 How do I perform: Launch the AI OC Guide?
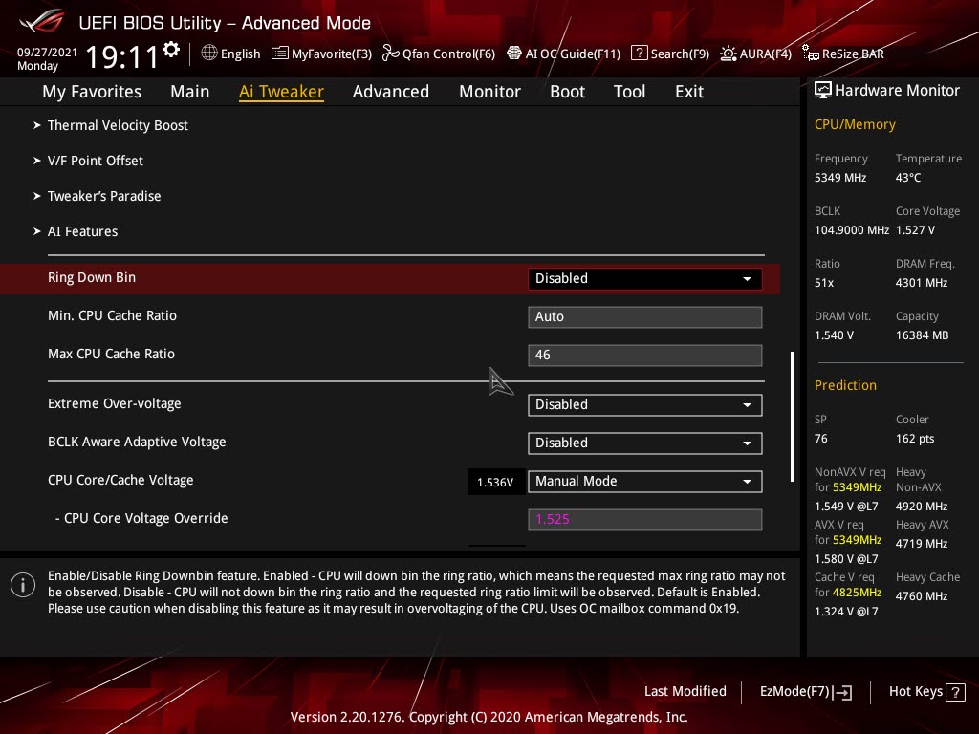point(563,54)
